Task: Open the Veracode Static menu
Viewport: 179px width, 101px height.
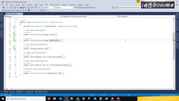Action: [x=55, y=5]
